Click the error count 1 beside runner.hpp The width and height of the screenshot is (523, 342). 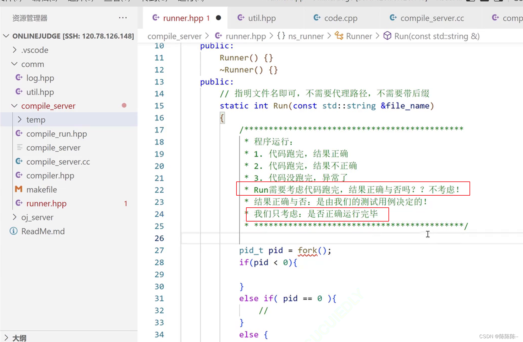126,203
